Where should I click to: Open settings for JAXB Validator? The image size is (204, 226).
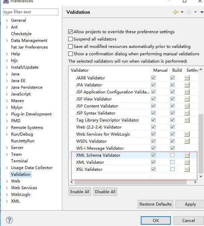coord(187,78)
